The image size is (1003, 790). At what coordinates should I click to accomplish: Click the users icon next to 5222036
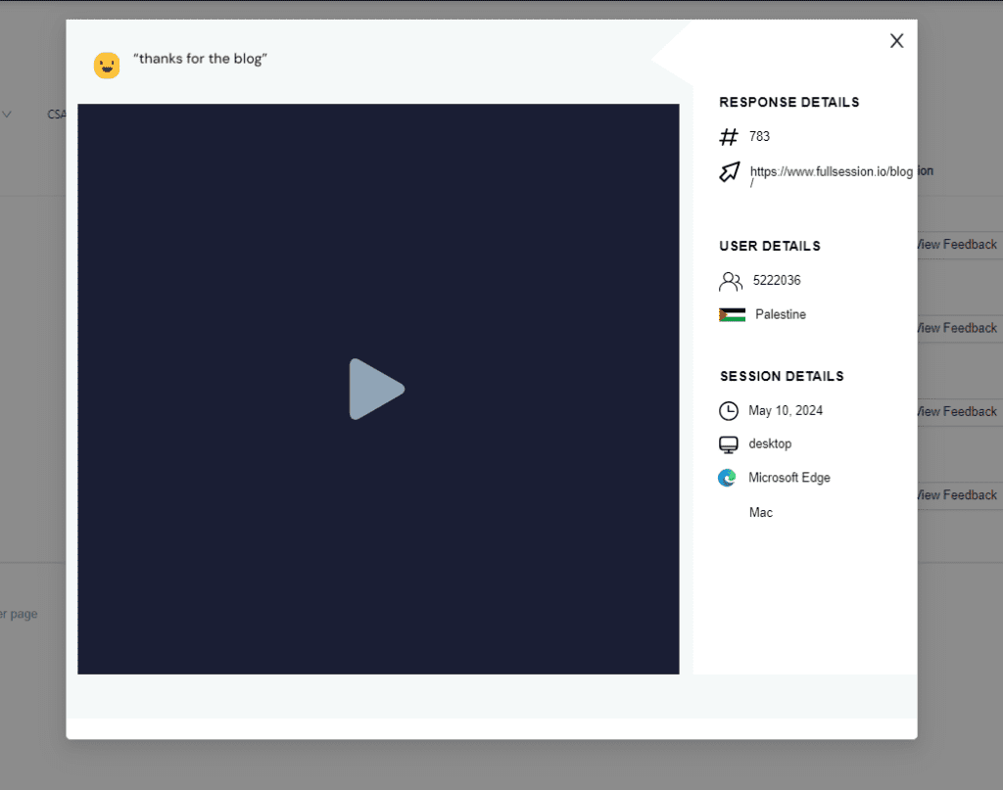point(731,282)
